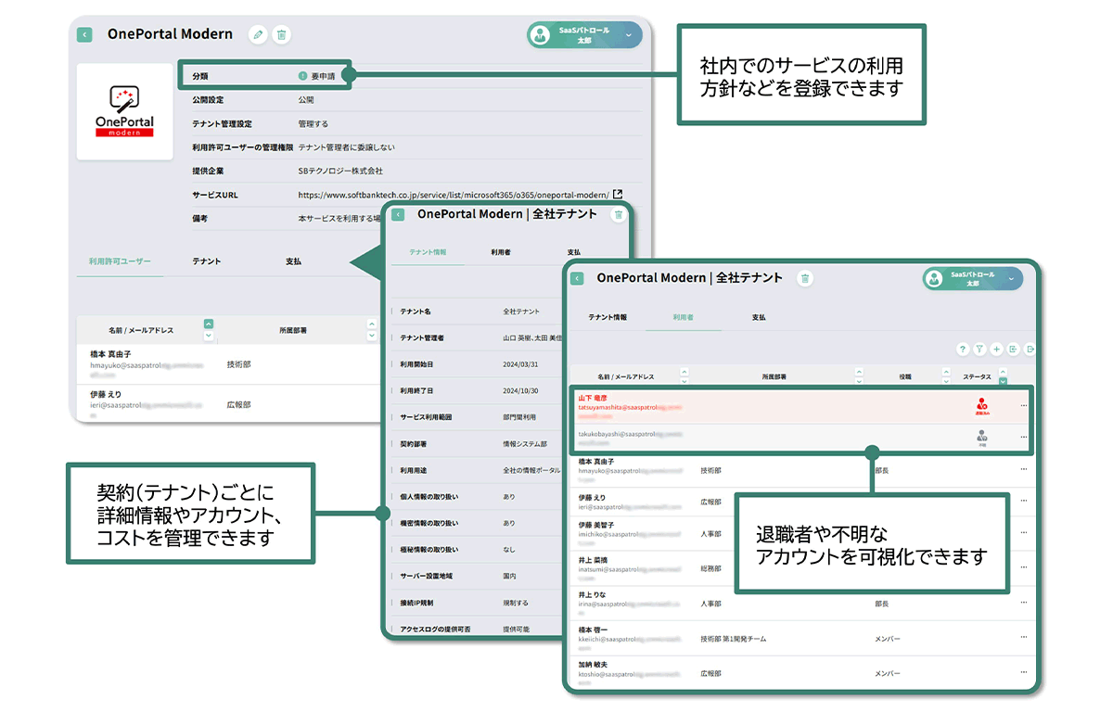Click the 接続IP規制 value 規制する
The height and width of the screenshot is (725, 1113).
(x=516, y=603)
